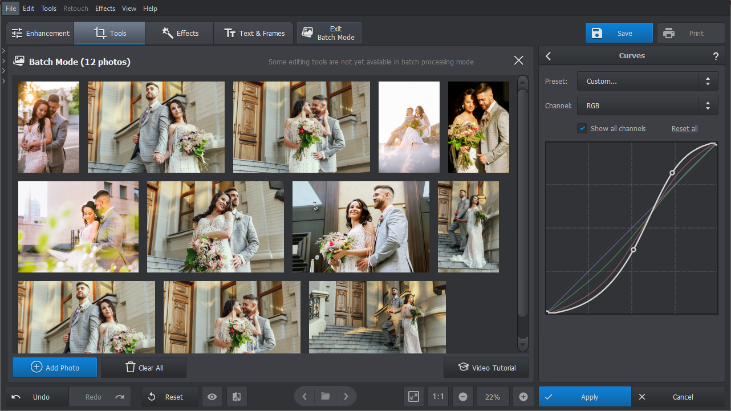Screen dimensions: 731x411
Task: Click the Curves help question mark
Action: [716, 56]
